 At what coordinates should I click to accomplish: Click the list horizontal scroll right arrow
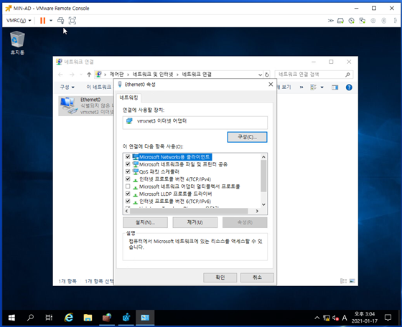click(257, 211)
